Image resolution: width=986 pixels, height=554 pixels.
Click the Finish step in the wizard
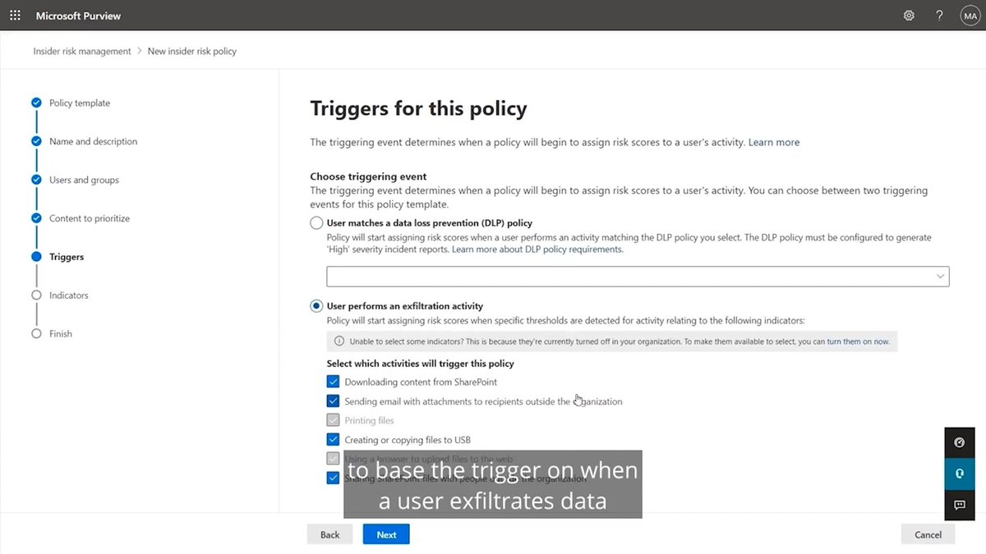62,333
